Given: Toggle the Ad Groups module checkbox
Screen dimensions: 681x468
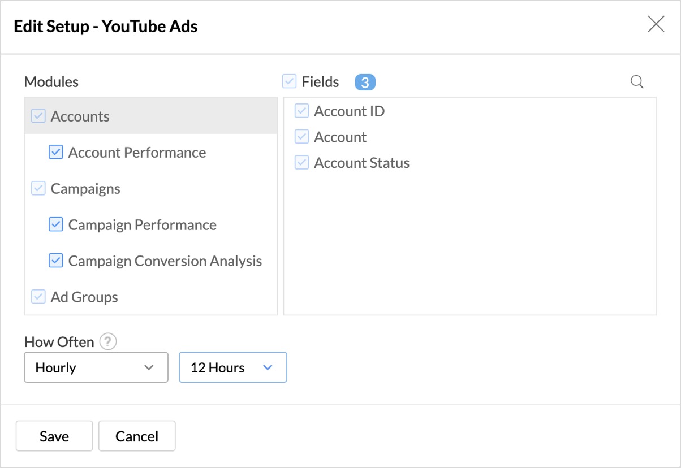Looking at the screenshot, I should point(38,297).
